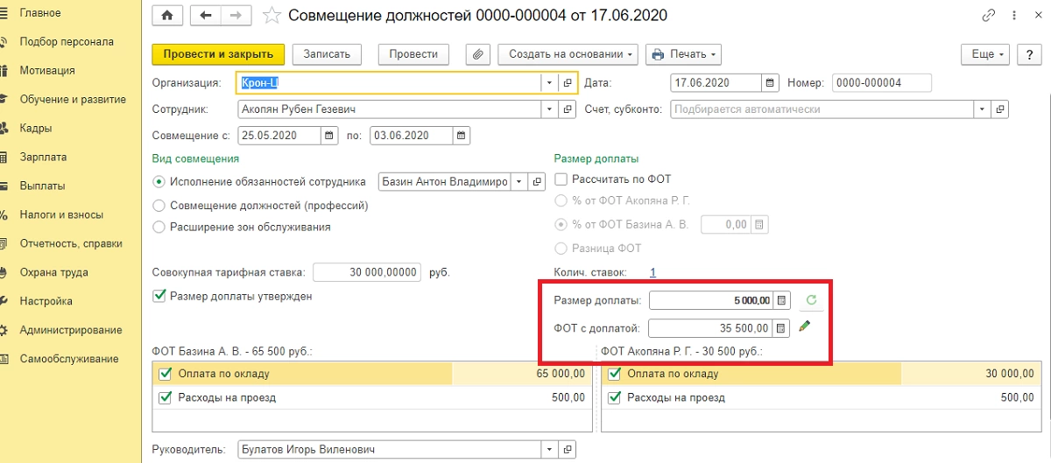Click the Размер доплаты amount field
Viewport: 1051px width, 463px height.
(712, 300)
